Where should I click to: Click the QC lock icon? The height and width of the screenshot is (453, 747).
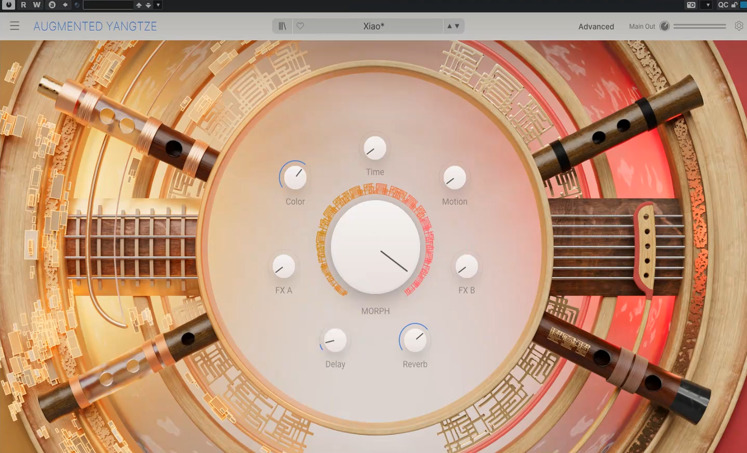[734, 5]
